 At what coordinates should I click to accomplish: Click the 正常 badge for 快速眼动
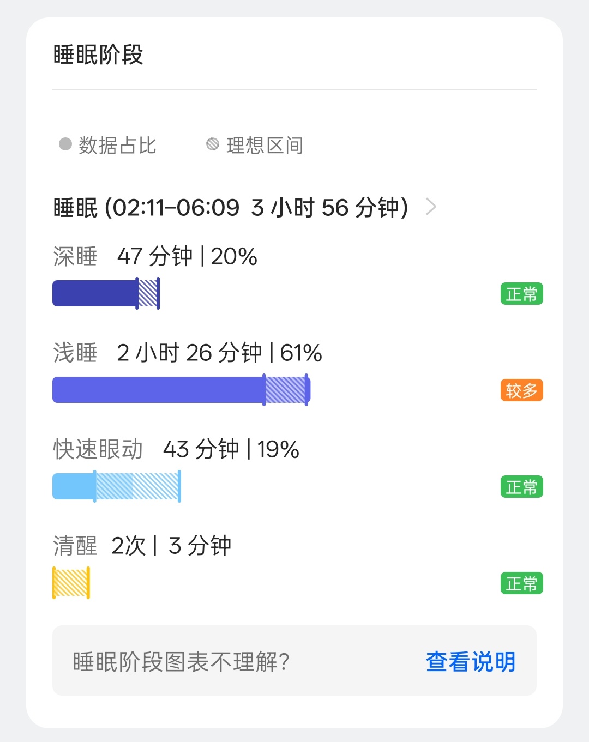click(522, 487)
